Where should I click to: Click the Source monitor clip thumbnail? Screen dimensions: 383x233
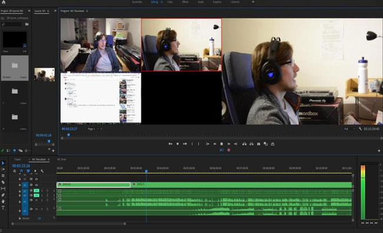point(44,74)
